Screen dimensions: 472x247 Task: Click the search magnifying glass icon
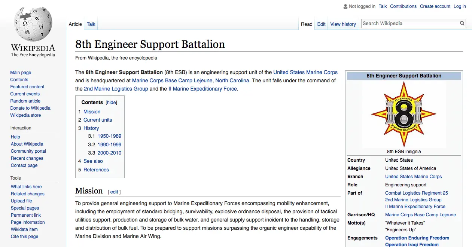point(462,23)
